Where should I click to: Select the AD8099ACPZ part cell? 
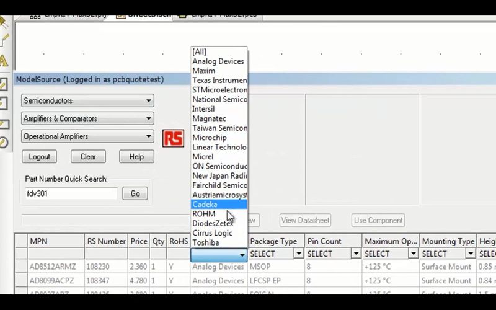[56, 281]
